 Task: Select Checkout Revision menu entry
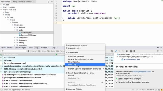point(85,57)
